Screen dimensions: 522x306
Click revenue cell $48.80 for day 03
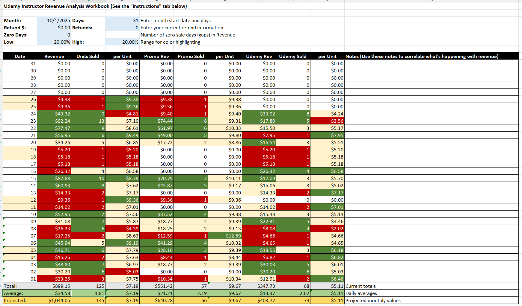[x=54, y=264]
